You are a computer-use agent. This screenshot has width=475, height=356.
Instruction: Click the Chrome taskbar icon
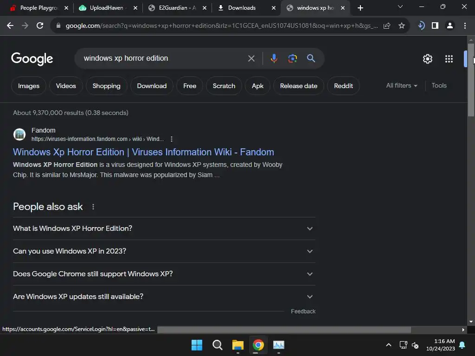258,345
